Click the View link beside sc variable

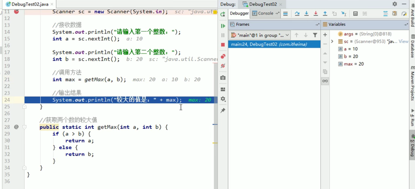click(x=404, y=41)
